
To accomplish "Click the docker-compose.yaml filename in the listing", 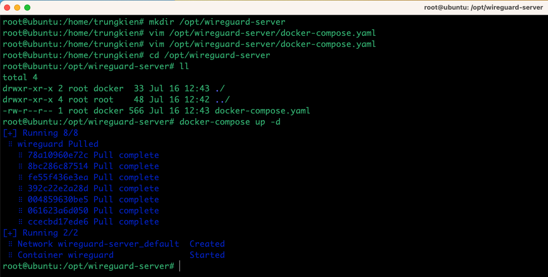I will click(262, 111).
